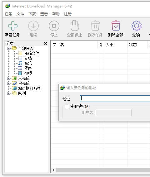
Task: Open the 文件 menu
Action: coord(20,14)
